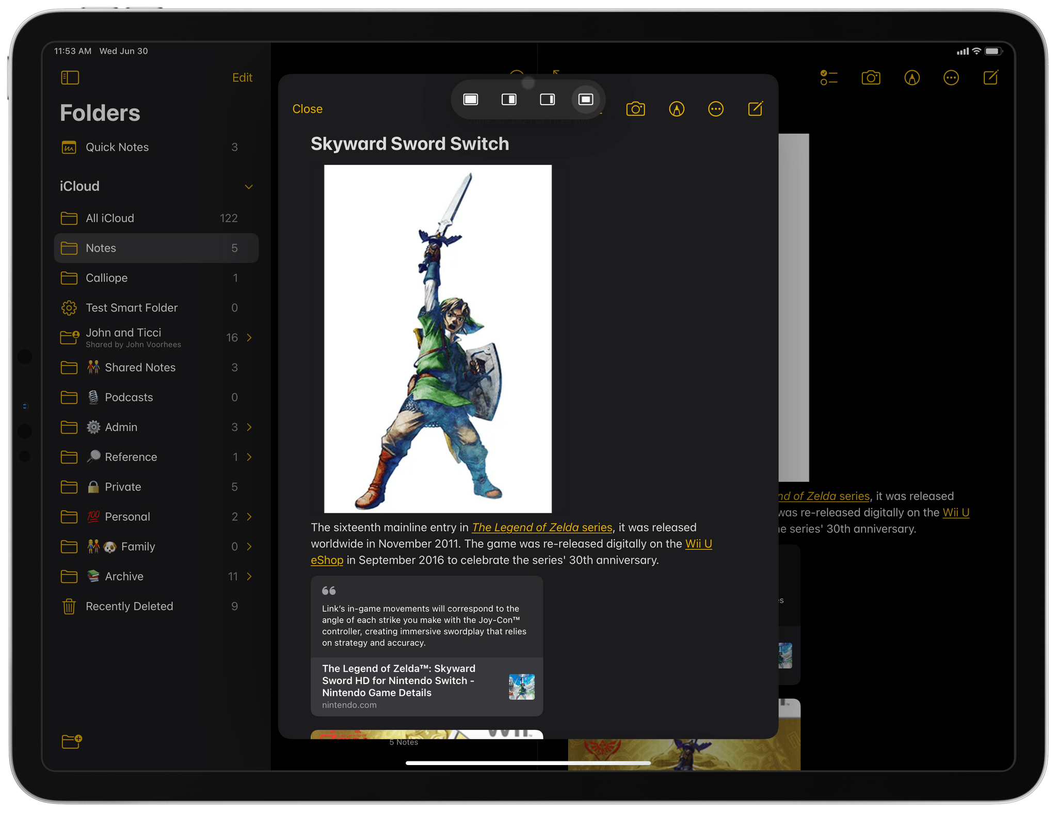Click the battery status icon
Viewport: 1057px width, 813px height.
(x=994, y=51)
